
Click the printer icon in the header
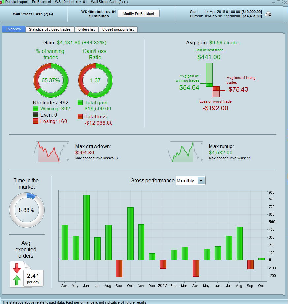pyautogui.click(x=268, y=14)
